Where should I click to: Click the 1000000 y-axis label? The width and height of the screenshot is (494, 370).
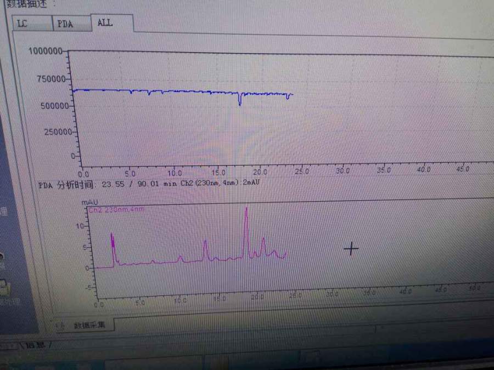(x=45, y=51)
